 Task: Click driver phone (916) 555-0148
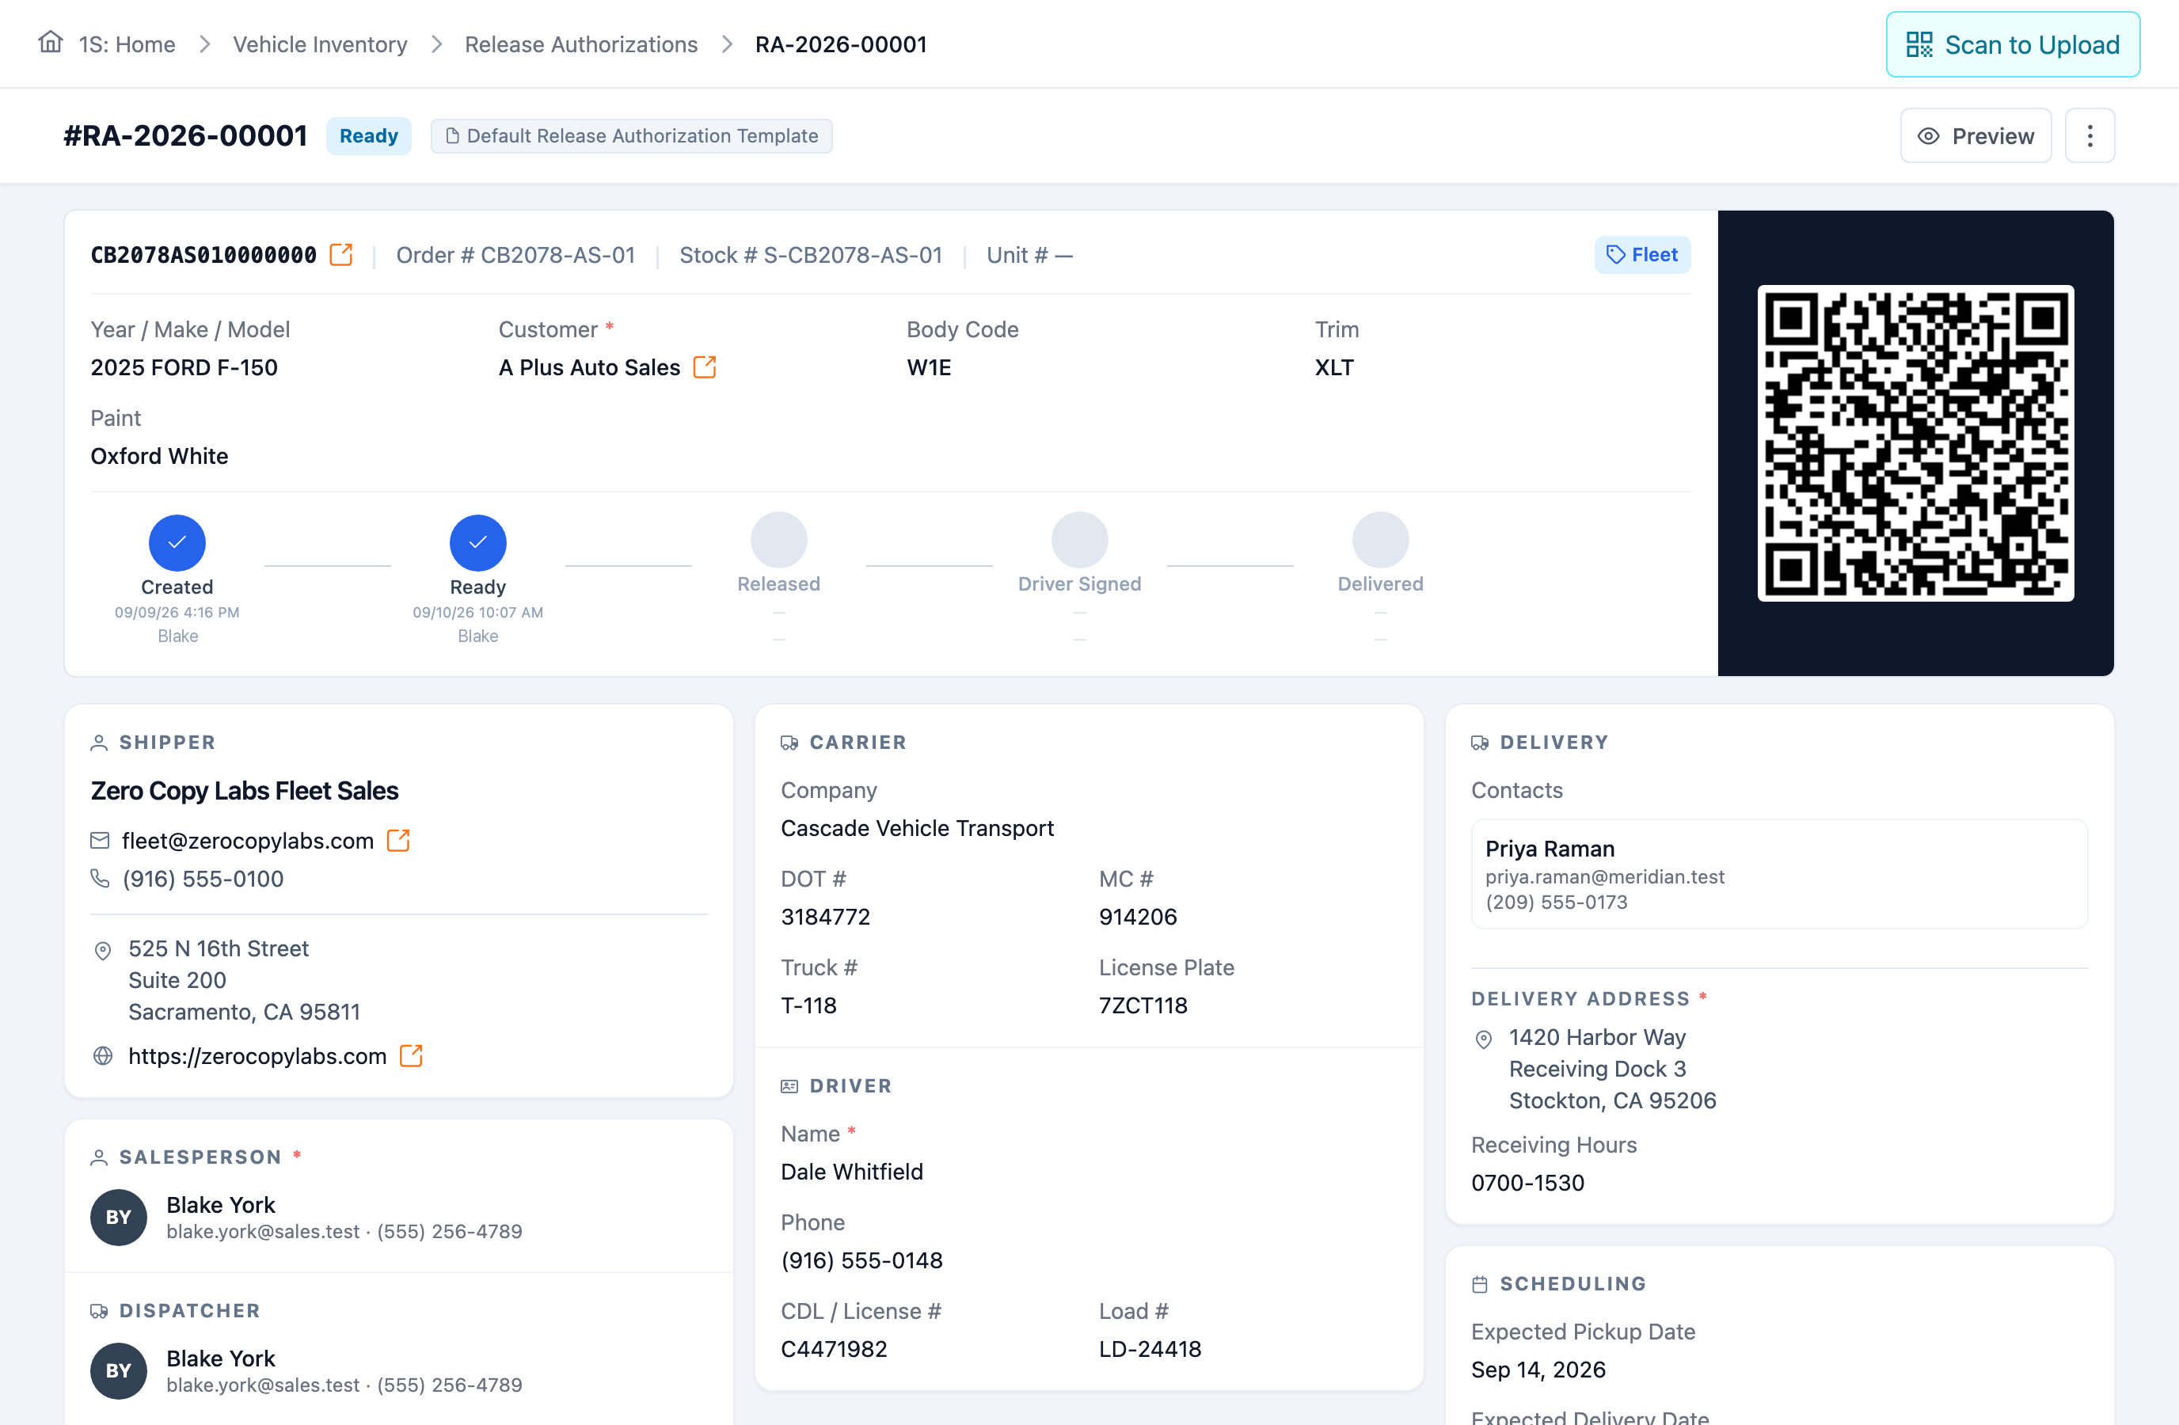[x=861, y=1260]
